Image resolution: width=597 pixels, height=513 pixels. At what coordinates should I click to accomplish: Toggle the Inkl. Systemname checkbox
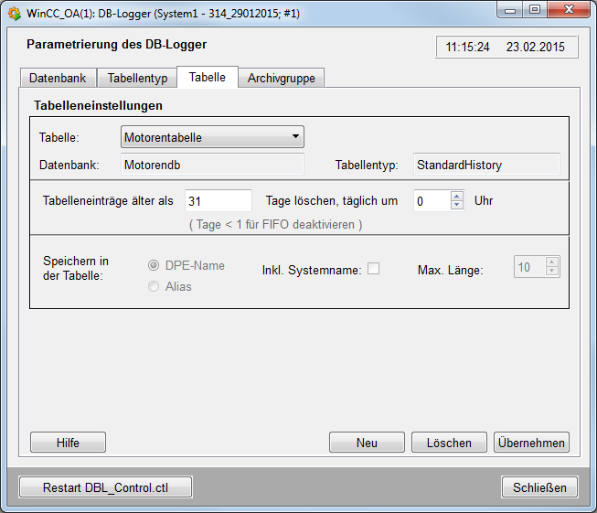pyautogui.click(x=373, y=269)
